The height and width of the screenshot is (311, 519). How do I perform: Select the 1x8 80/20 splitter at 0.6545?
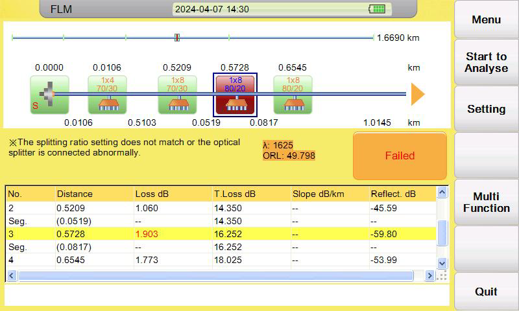coord(293,95)
